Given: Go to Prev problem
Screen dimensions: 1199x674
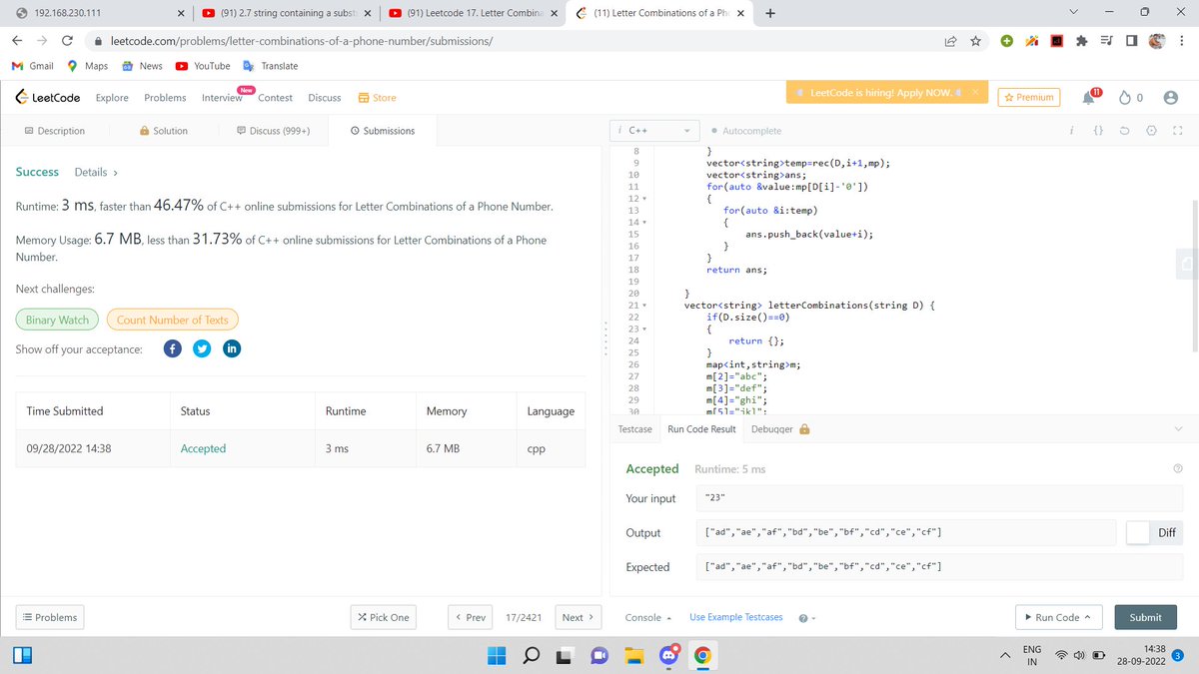Looking at the screenshot, I should pos(470,617).
